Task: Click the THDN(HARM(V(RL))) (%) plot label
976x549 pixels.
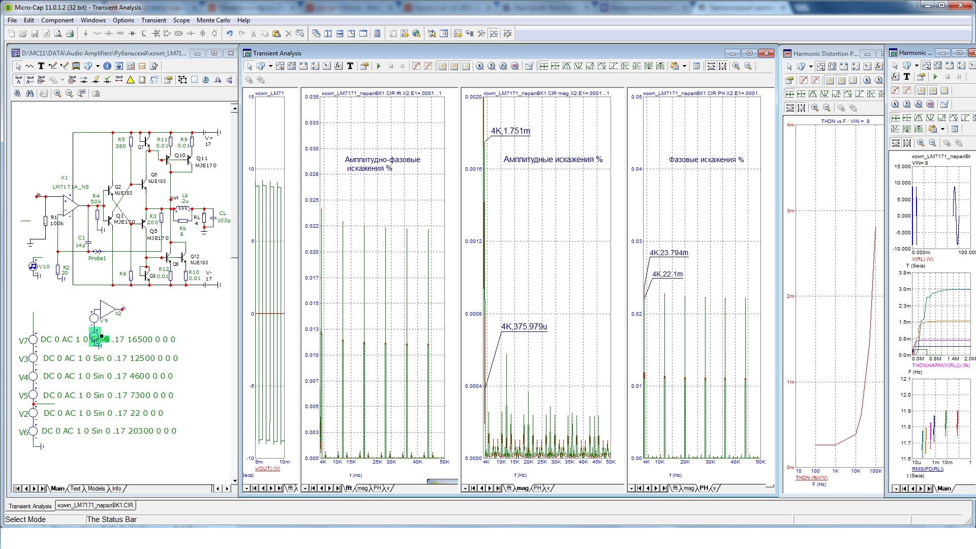Action: [x=940, y=365]
